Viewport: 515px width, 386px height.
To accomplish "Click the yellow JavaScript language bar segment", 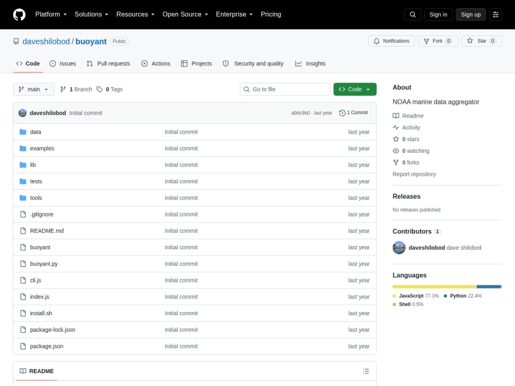I will [x=434, y=287].
